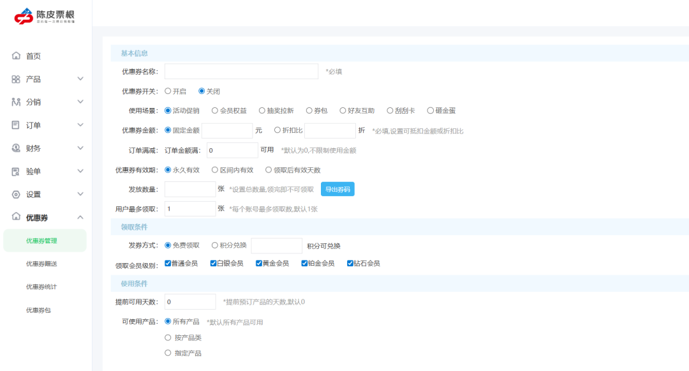Select 指定产品 as usable products
The width and height of the screenshot is (689, 371).
168,352
